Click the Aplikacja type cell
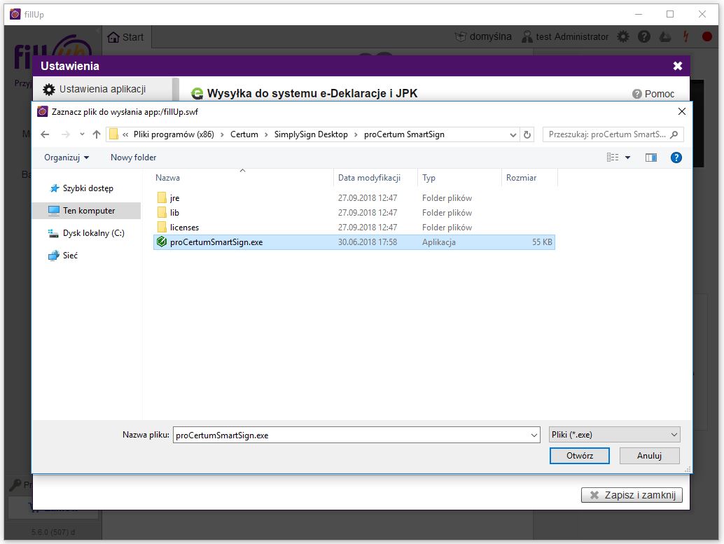Screen dimensions: 724x544 pyautogui.click(x=438, y=242)
